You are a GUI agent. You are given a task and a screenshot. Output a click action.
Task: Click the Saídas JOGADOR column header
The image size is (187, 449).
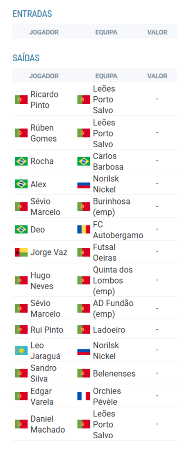pos(44,76)
